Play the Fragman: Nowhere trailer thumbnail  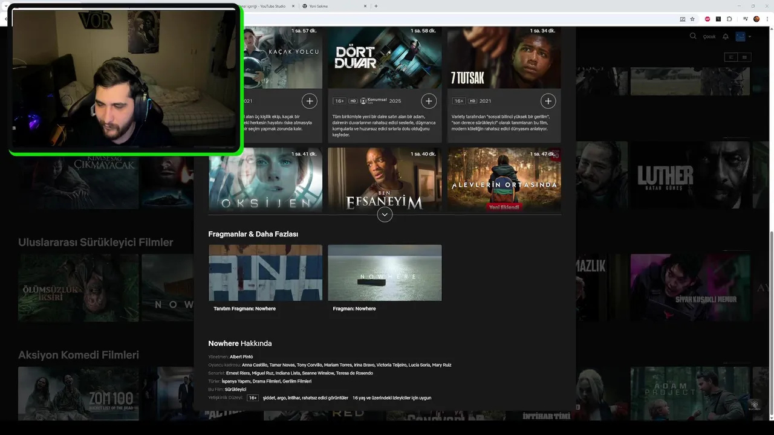[x=385, y=272]
